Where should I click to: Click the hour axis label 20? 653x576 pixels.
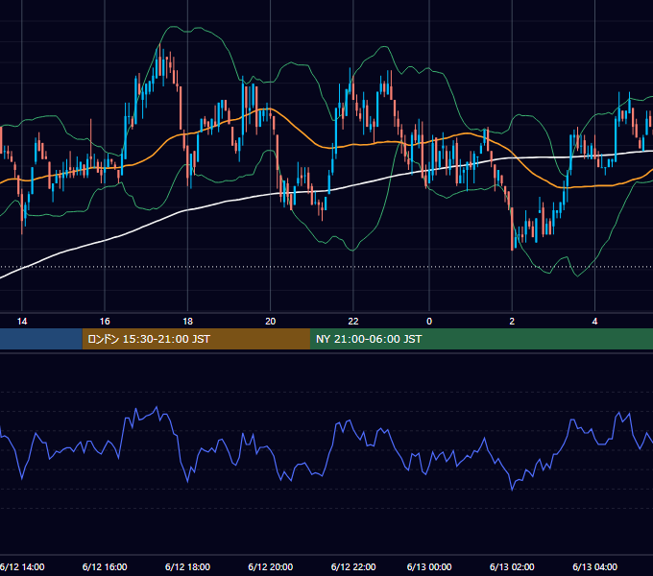click(x=270, y=321)
